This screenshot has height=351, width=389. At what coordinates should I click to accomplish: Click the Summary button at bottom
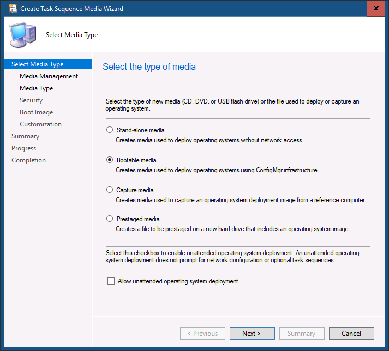point(302,333)
